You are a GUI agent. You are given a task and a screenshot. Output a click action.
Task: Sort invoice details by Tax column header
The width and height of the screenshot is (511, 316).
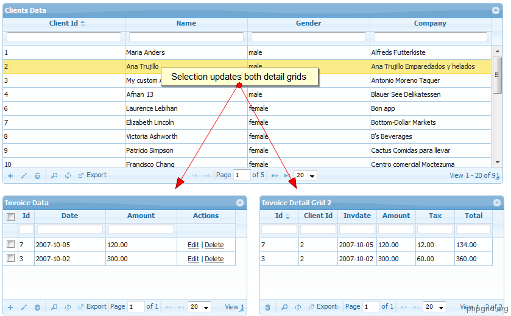point(435,216)
